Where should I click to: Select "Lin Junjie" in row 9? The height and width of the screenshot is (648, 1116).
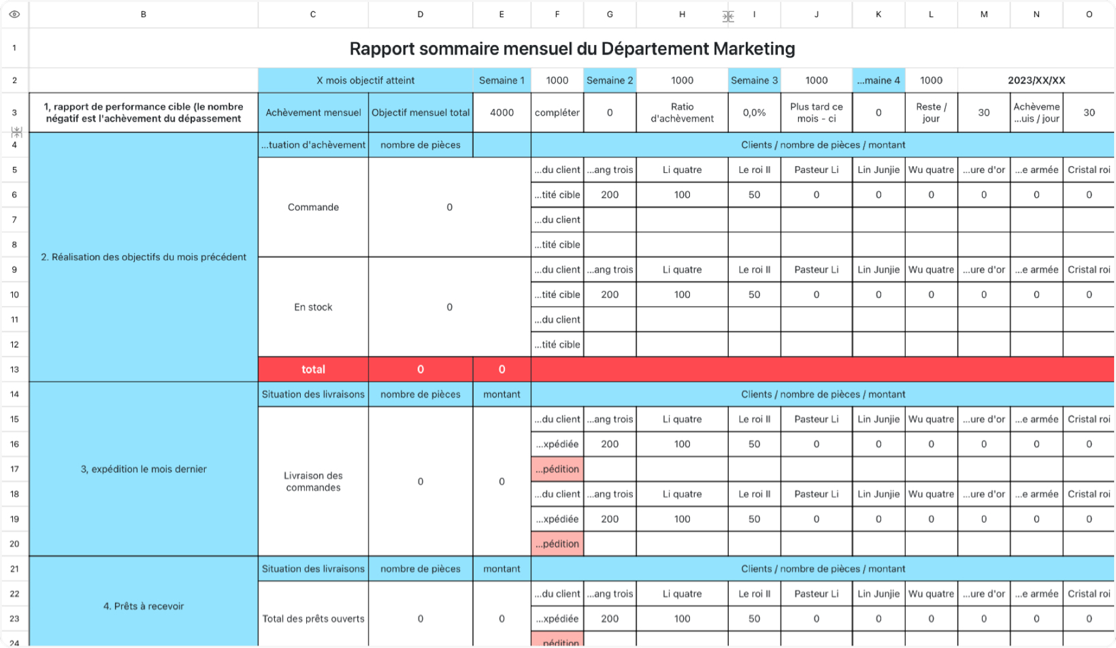879,270
